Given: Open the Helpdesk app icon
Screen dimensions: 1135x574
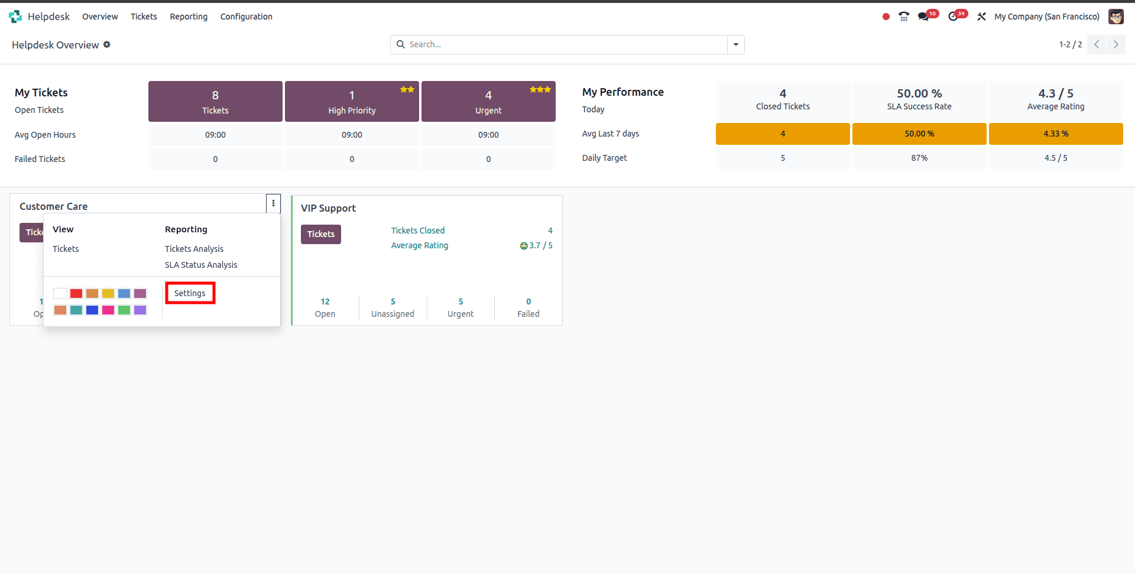Looking at the screenshot, I should pos(15,17).
